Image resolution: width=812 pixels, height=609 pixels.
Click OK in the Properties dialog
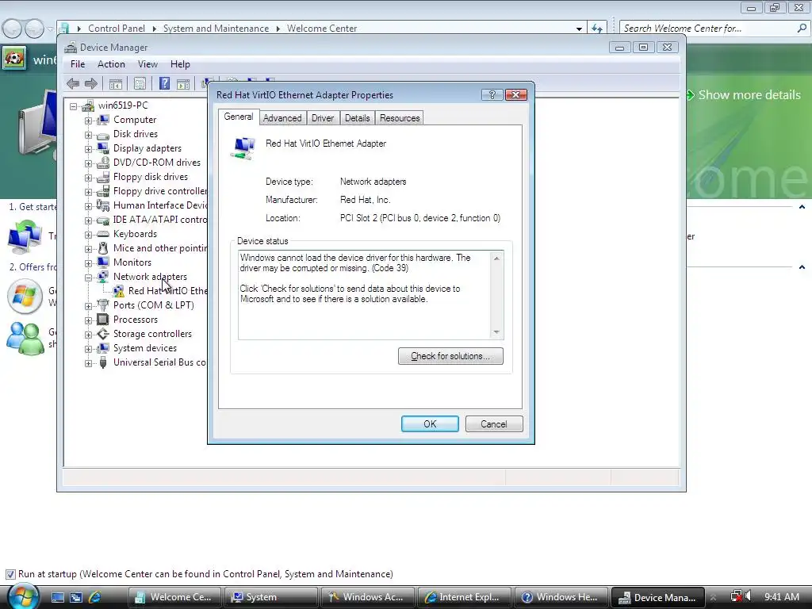pos(430,424)
